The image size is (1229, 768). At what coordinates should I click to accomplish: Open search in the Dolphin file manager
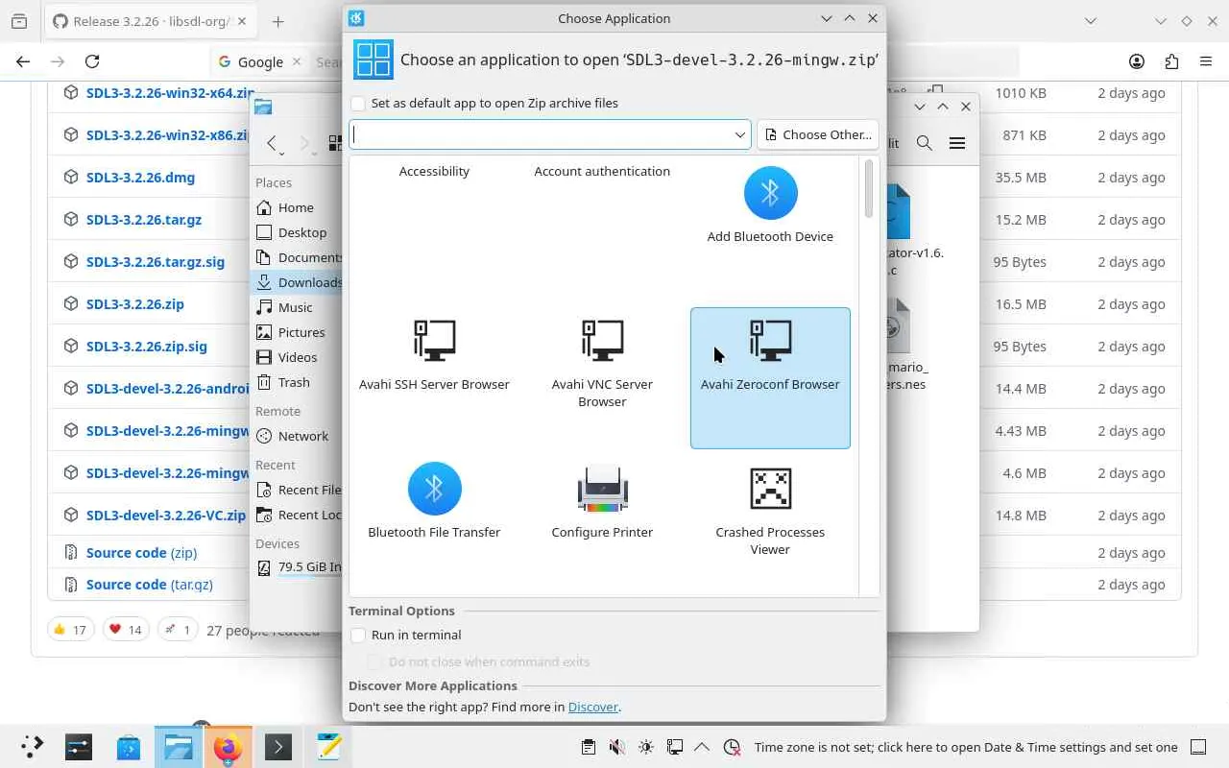click(x=925, y=143)
